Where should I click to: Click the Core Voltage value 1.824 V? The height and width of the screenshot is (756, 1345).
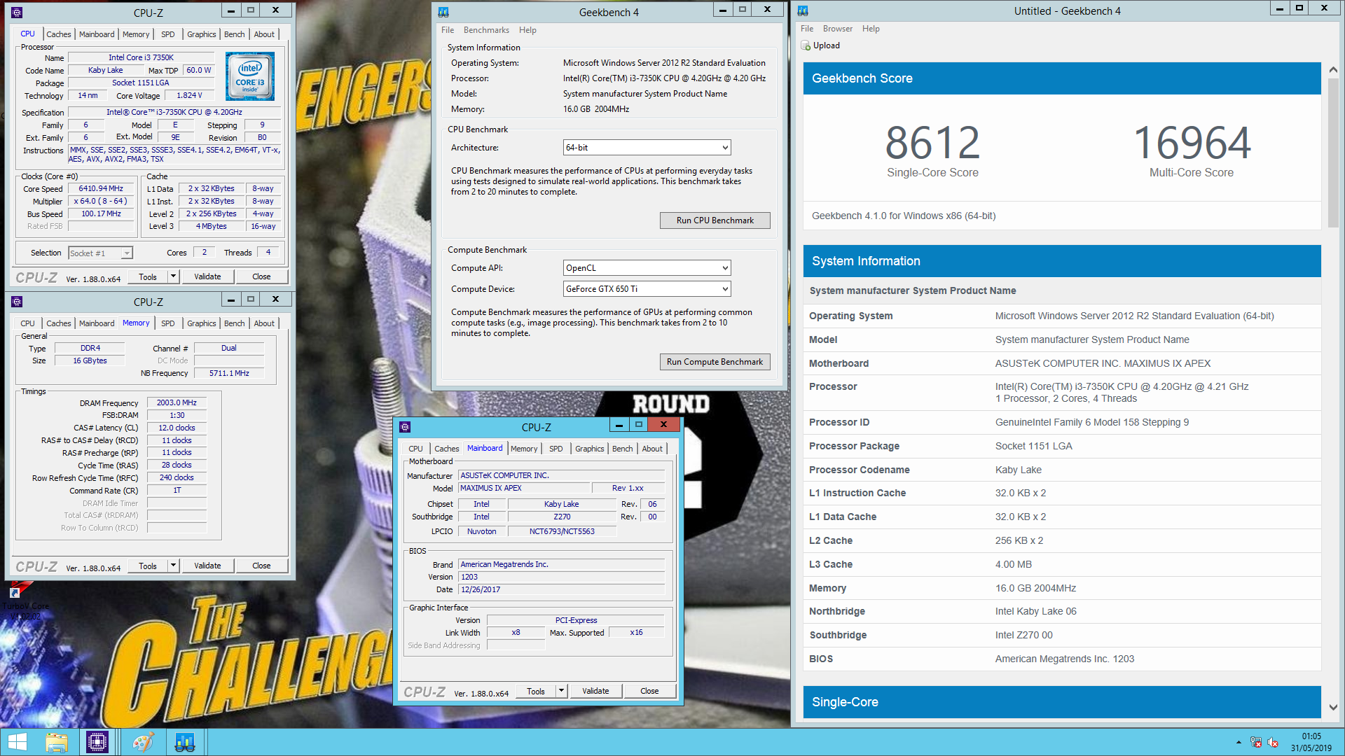coord(189,96)
